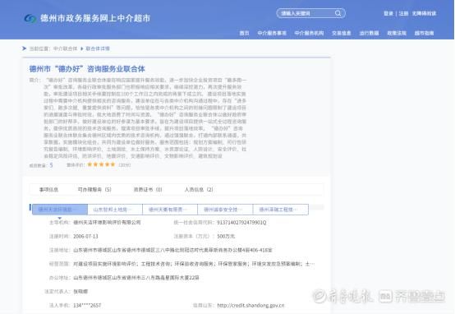Click the member count number 5

[51, 165]
